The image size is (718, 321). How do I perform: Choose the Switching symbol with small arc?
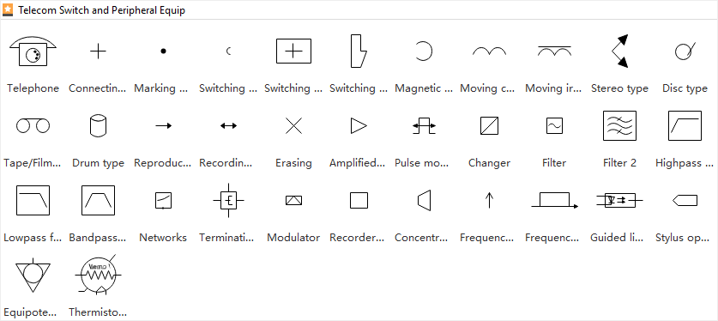[x=228, y=51]
